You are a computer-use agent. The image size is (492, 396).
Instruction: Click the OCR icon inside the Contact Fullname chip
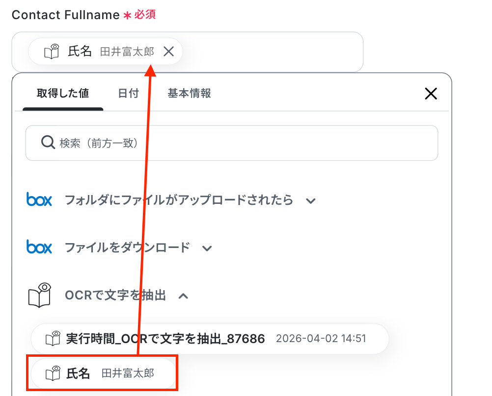pos(52,51)
